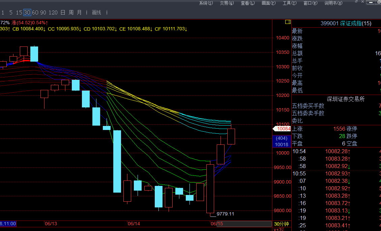Select the 周 weekly period
381x231 pixels.
pyautogui.click(x=71, y=12)
